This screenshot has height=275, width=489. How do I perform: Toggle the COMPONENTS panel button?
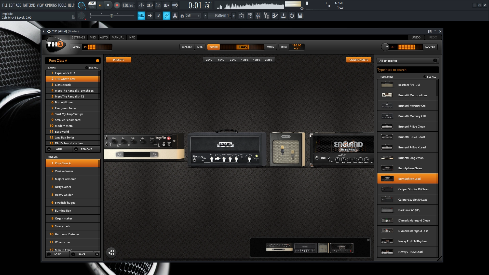pyautogui.click(x=359, y=60)
